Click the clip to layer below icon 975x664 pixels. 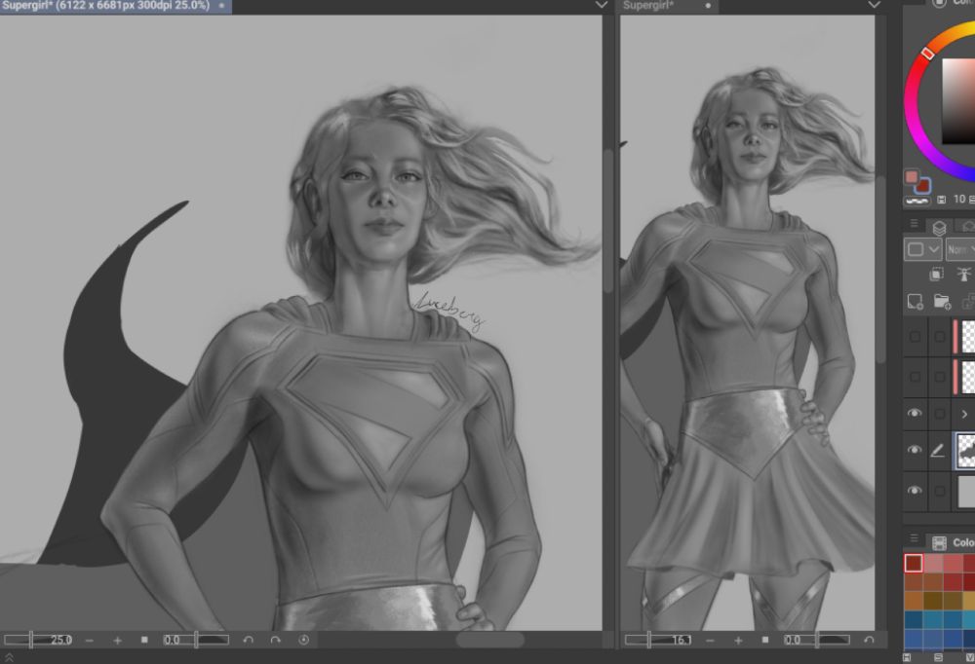point(936,274)
